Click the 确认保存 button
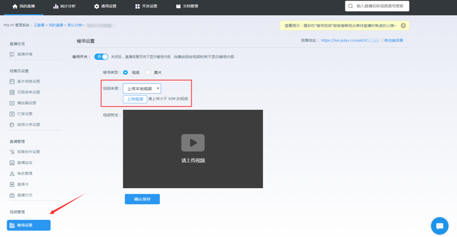457x237 pixels. click(142, 199)
